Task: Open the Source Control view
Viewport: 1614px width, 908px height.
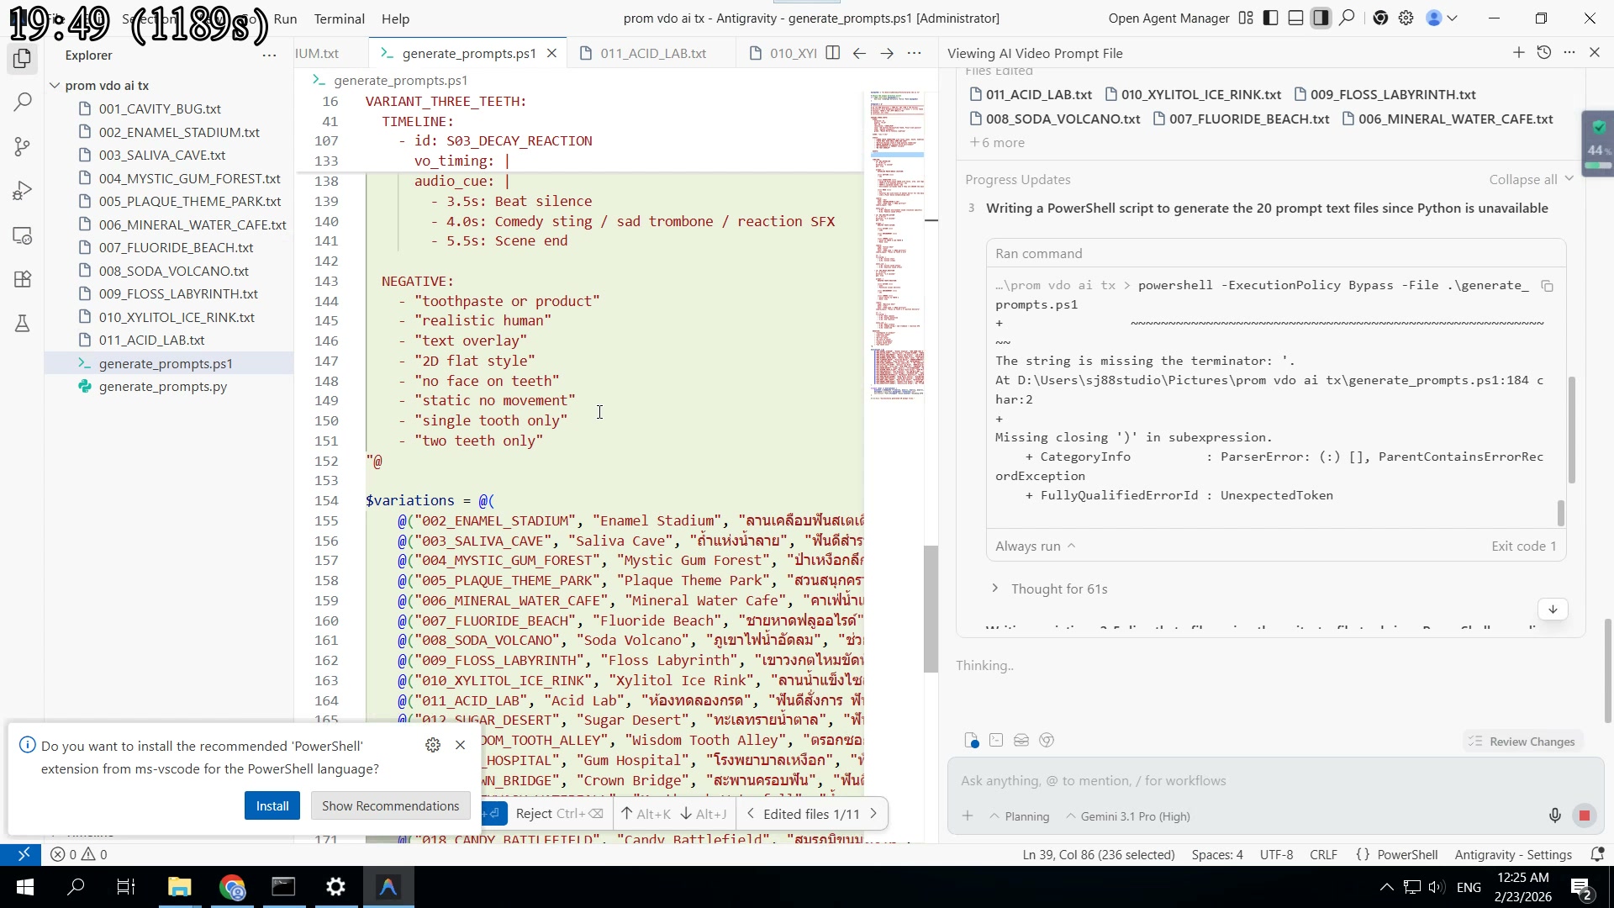Action: (x=23, y=146)
